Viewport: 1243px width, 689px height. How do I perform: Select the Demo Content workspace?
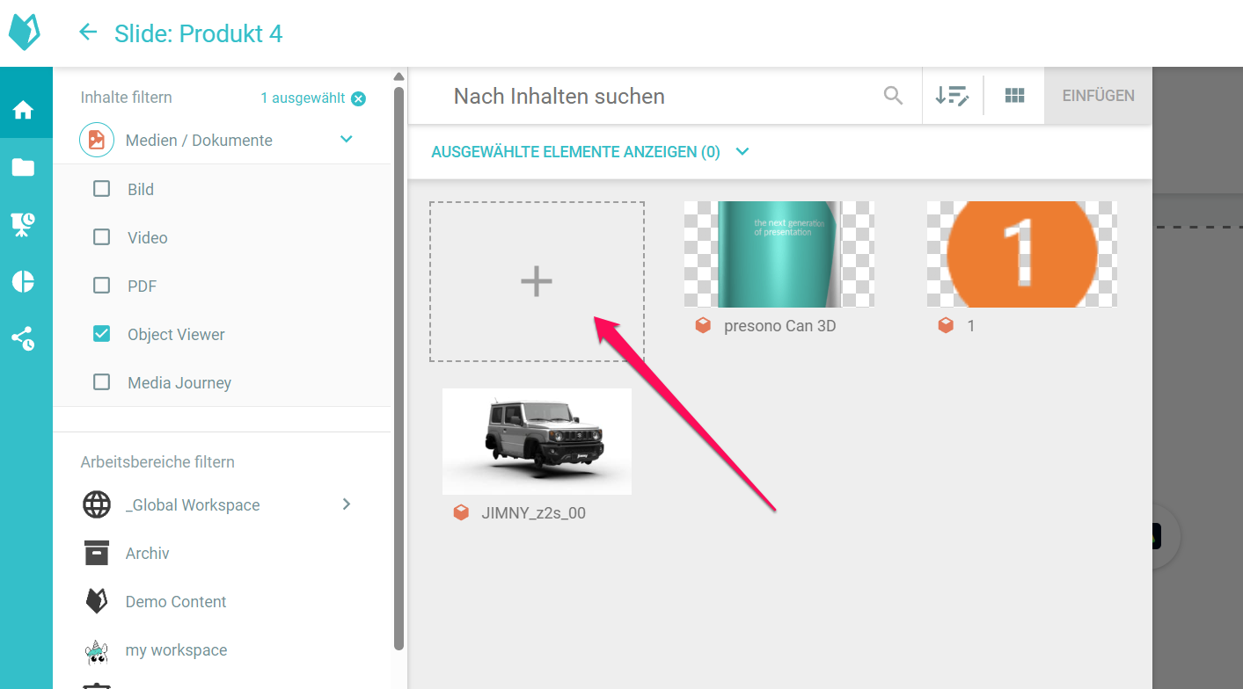pyautogui.click(x=176, y=602)
